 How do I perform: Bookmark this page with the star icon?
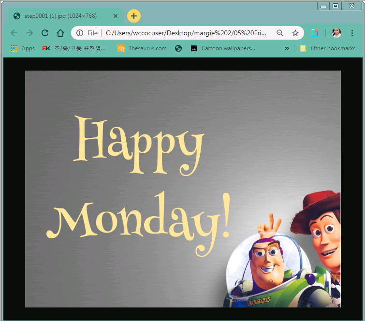(295, 33)
